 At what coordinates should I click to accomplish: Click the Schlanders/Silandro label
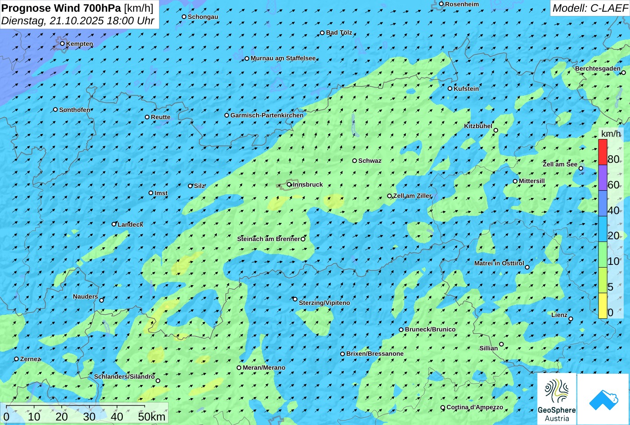click(x=124, y=376)
